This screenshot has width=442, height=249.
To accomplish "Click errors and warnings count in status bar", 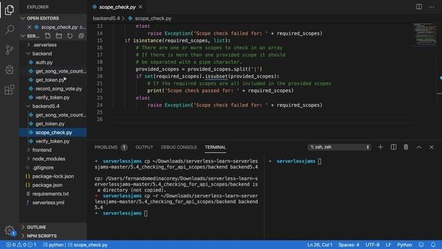I will [x=21, y=245].
